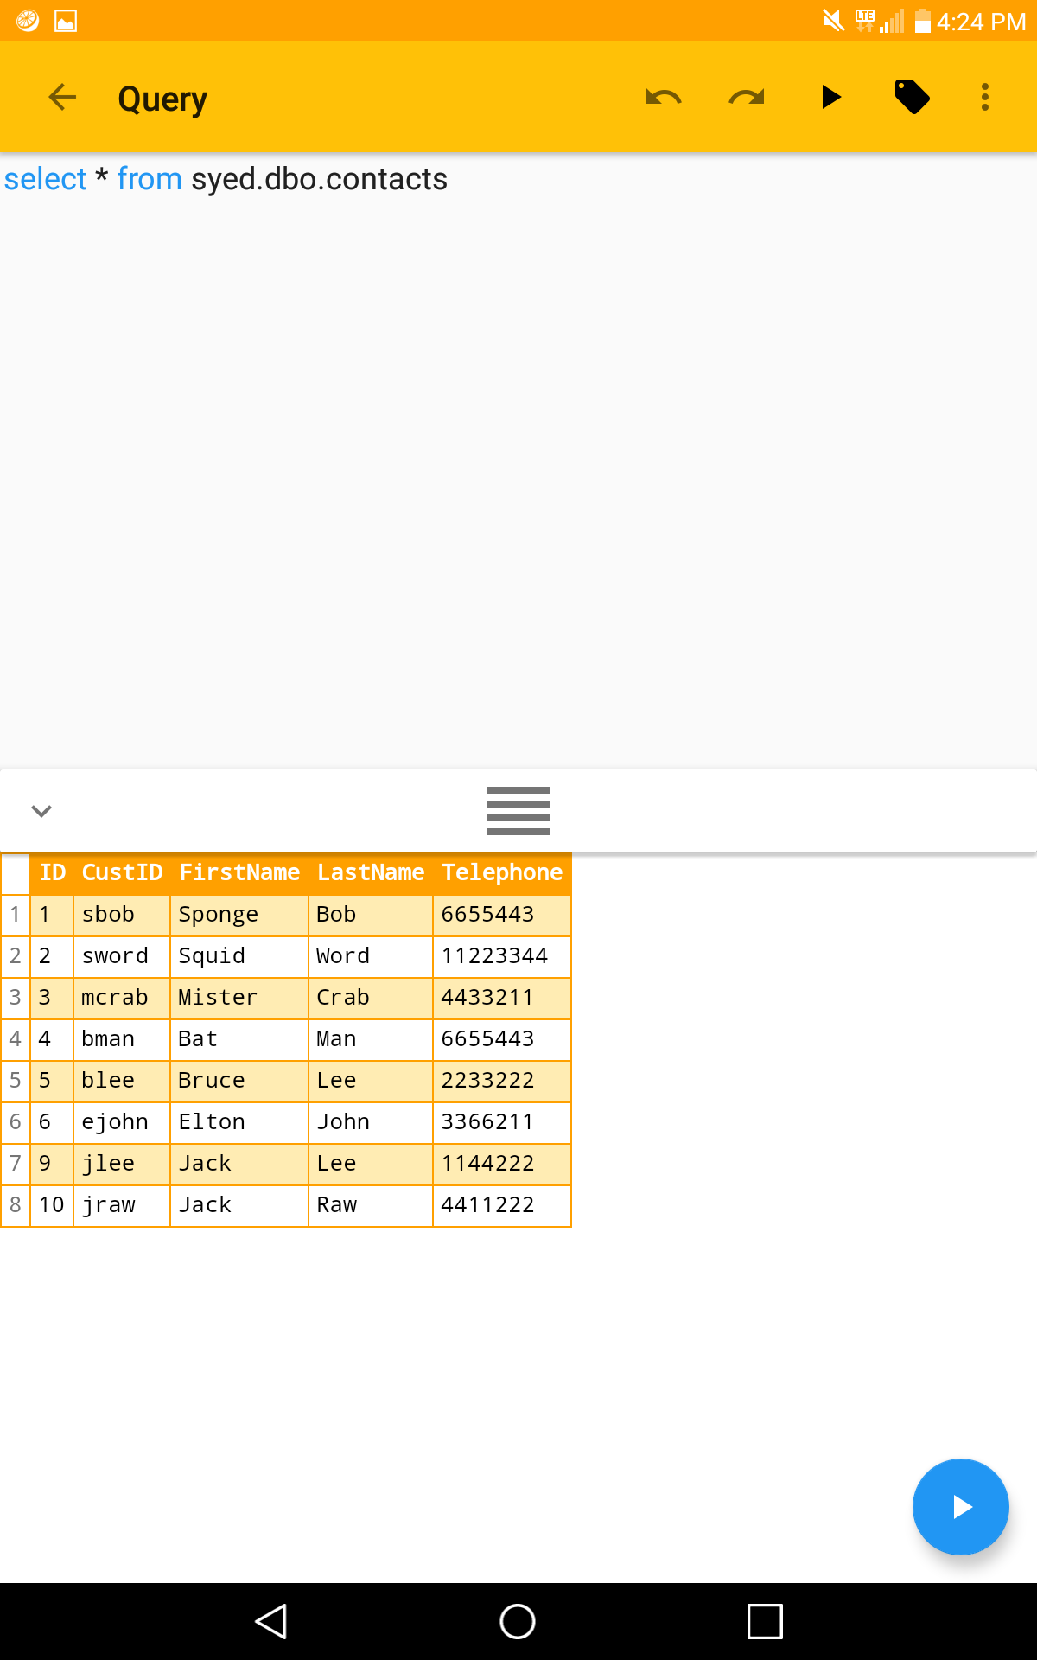Select row number 1 in results
Screen dimensions: 1037x1660
16,915
